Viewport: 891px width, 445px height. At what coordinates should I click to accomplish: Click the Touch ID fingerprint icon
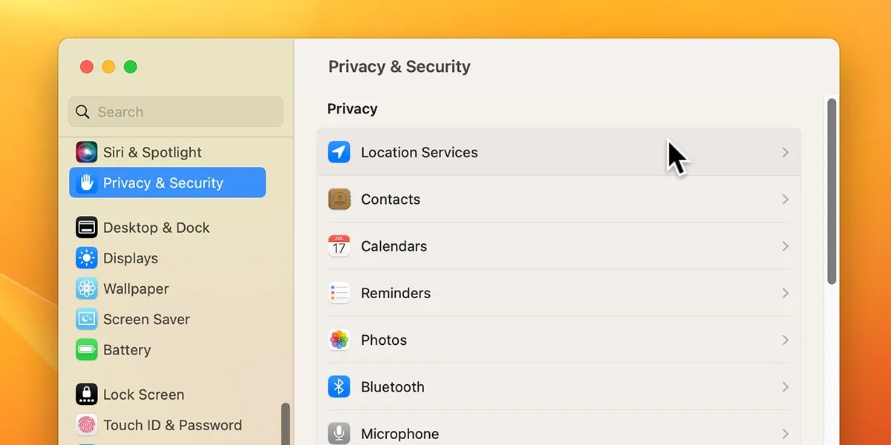86,425
